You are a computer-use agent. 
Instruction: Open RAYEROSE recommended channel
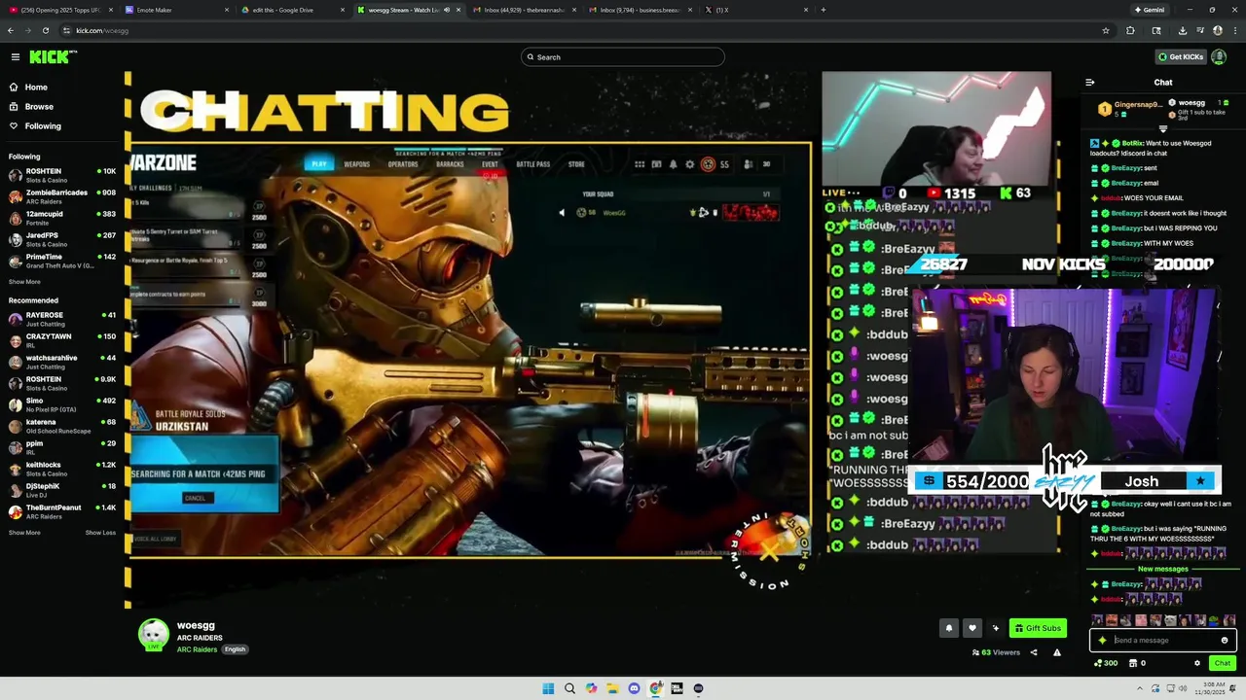click(x=62, y=319)
